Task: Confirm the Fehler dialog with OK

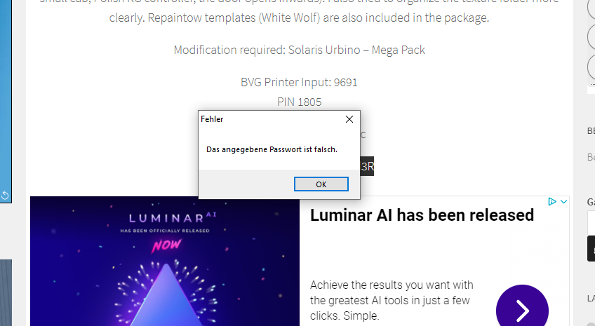Action: point(321,184)
